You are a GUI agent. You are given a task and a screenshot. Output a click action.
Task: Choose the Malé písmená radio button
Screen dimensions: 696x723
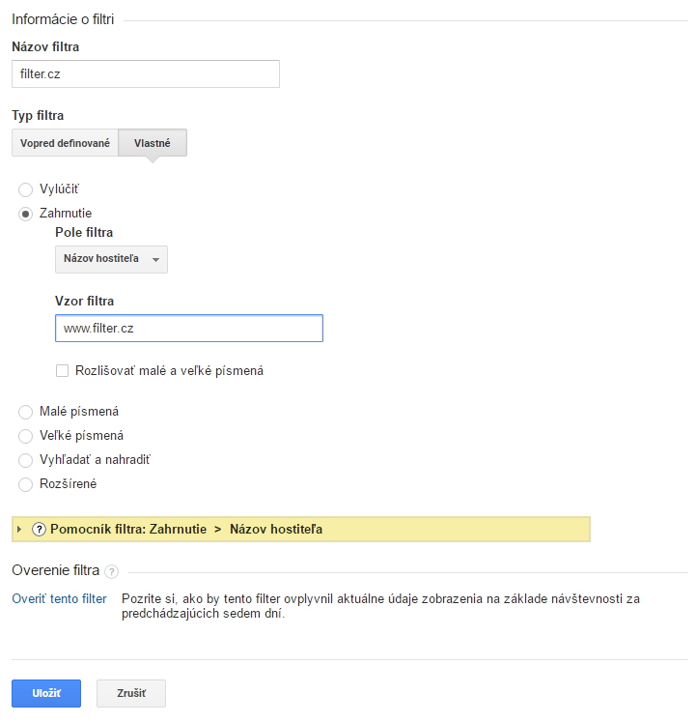pyautogui.click(x=26, y=412)
